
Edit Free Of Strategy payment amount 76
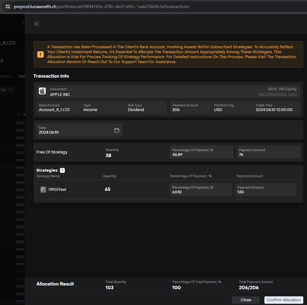pyautogui.click(x=268, y=152)
